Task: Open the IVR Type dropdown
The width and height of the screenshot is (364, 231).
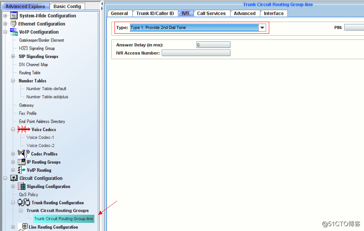Action: point(262,27)
